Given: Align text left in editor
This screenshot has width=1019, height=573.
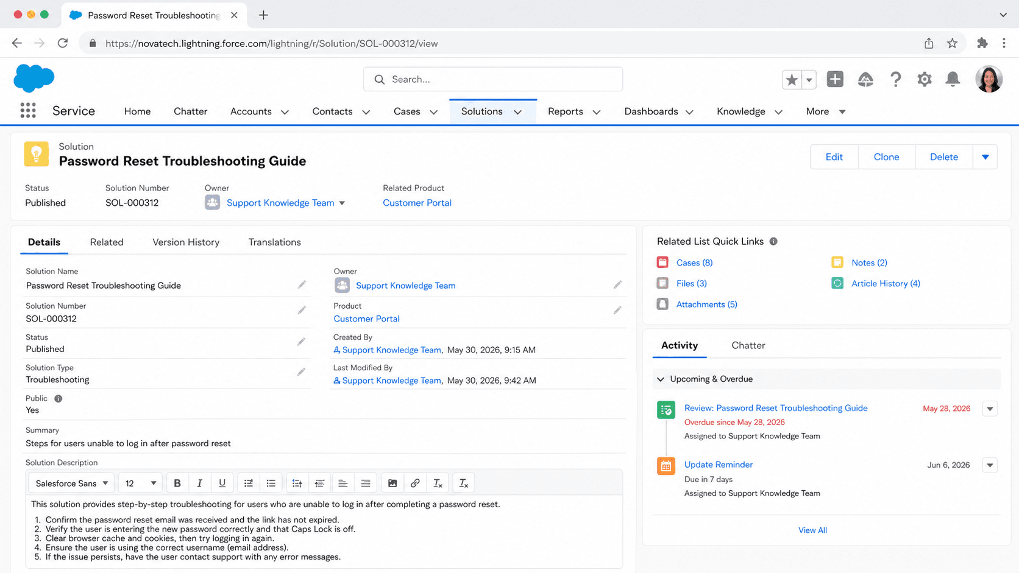Looking at the screenshot, I should (343, 483).
